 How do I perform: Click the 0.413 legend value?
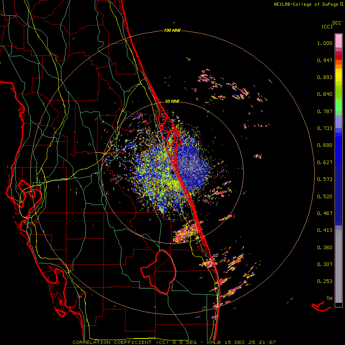(x=325, y=230)
